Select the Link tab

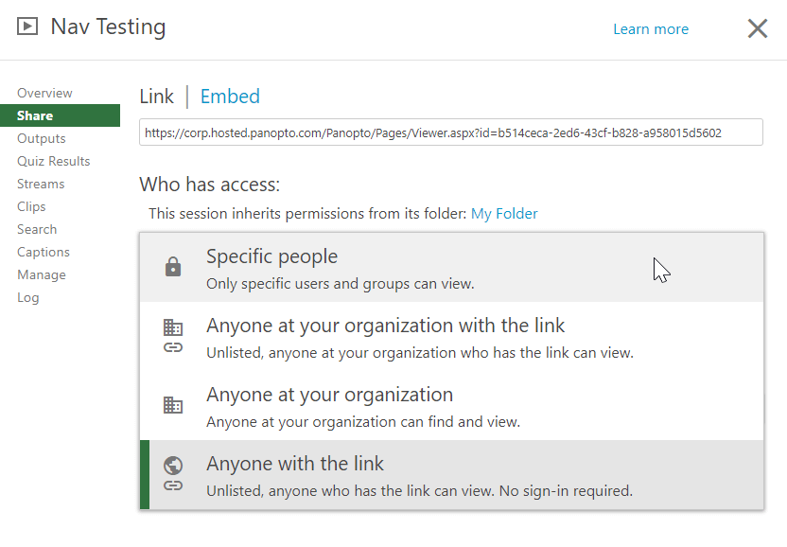click(156, 97)
